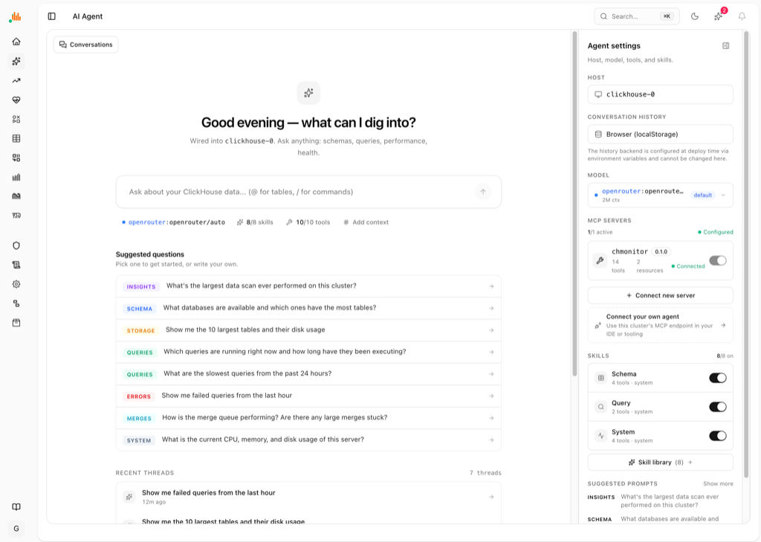Viewport: 761px width, 542px height.
Task: Open AI sparkle icon with red badge
Action: pyautogui.click(x=719, y=16)
